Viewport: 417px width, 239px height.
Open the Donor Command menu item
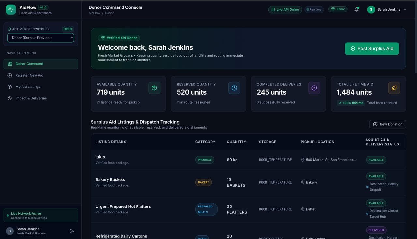[x=41, y=64]
